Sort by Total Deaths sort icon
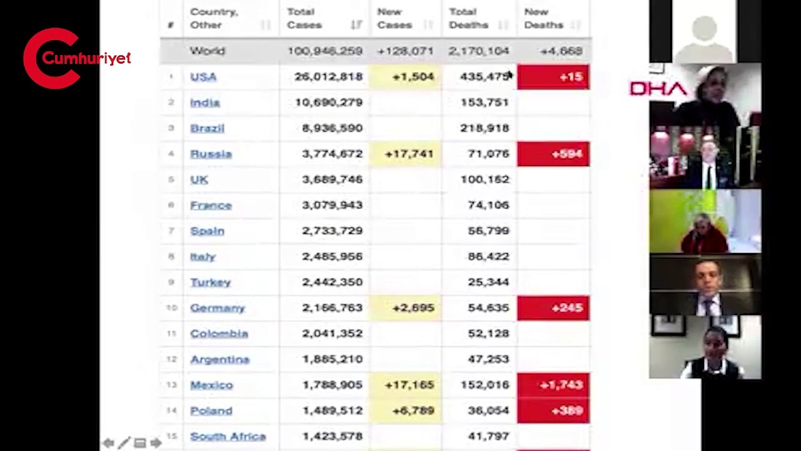Image resolution: width=801 pixels, height=451 pixels. 503,25
